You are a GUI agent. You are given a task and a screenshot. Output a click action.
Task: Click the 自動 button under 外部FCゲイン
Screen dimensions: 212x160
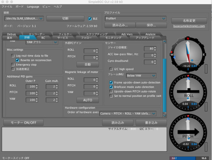point(87,65)
